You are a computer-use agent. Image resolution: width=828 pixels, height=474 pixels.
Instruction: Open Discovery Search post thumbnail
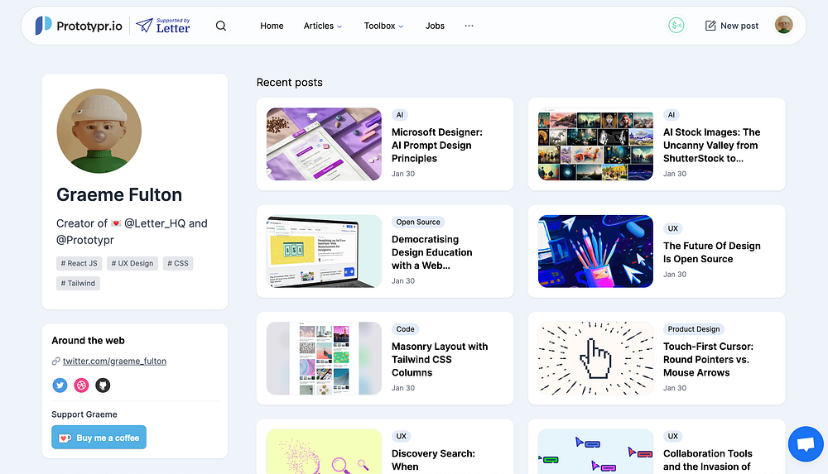pyautogui.click(x=324, y=452)
